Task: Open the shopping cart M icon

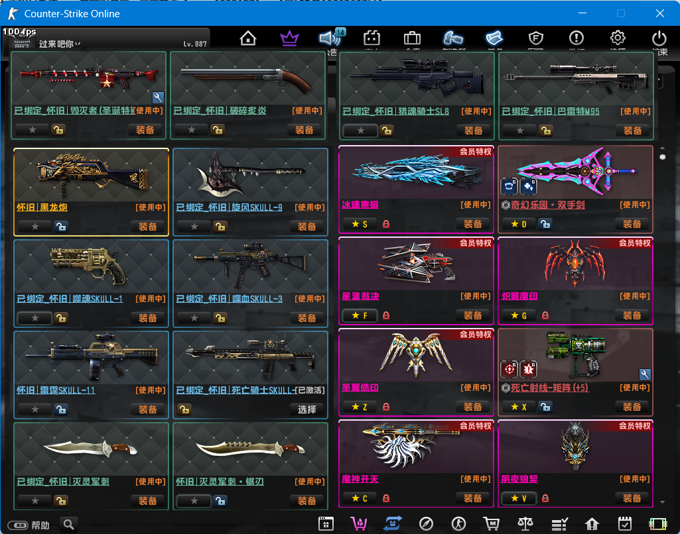Action: pyautogui.click(x=492, y=524)
